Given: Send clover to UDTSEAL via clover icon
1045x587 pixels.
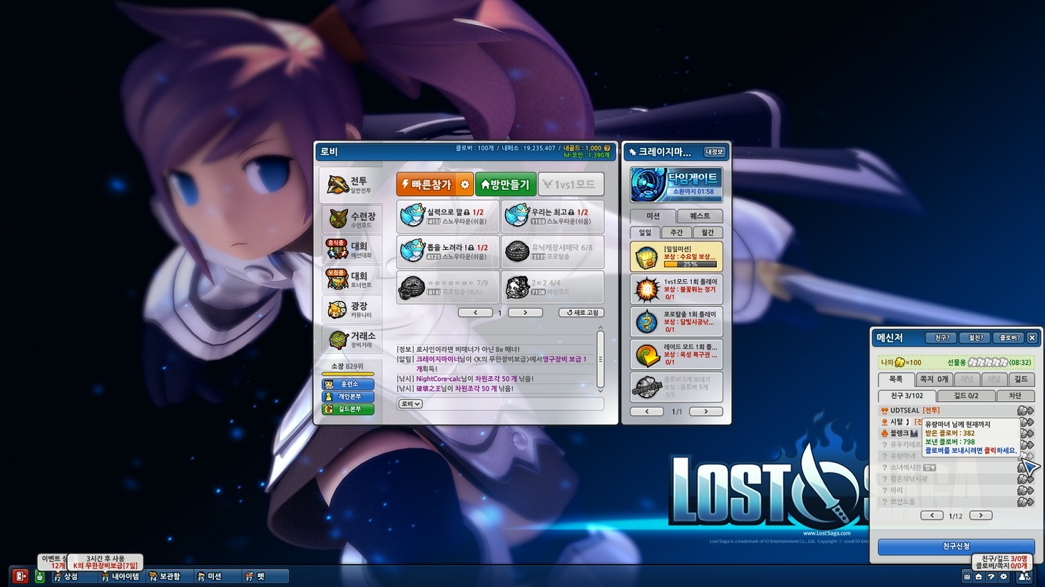Looking at the screenshot, I should click(1025, 411).
